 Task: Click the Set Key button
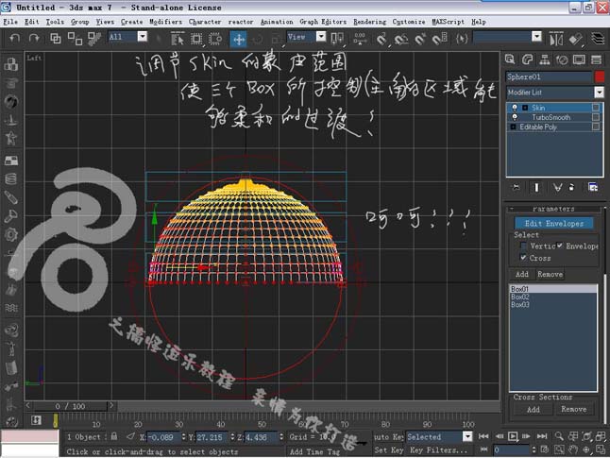click(x=389, y=450)
